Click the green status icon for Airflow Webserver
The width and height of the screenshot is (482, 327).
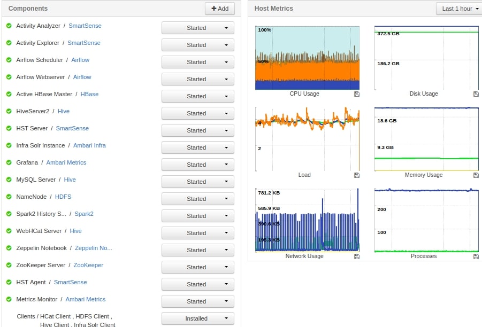(x=9, y=77)
